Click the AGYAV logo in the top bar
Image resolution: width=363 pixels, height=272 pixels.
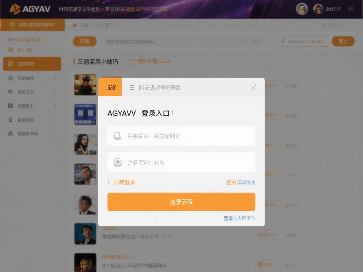(30, 9)
